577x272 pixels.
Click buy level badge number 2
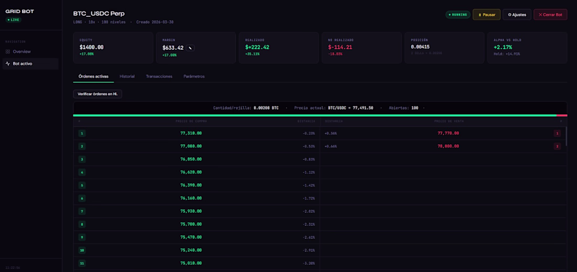(x=82, y=146)
